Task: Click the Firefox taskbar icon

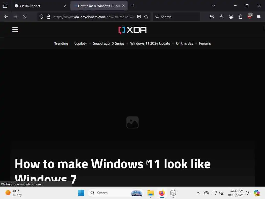Action: point(162,193)
